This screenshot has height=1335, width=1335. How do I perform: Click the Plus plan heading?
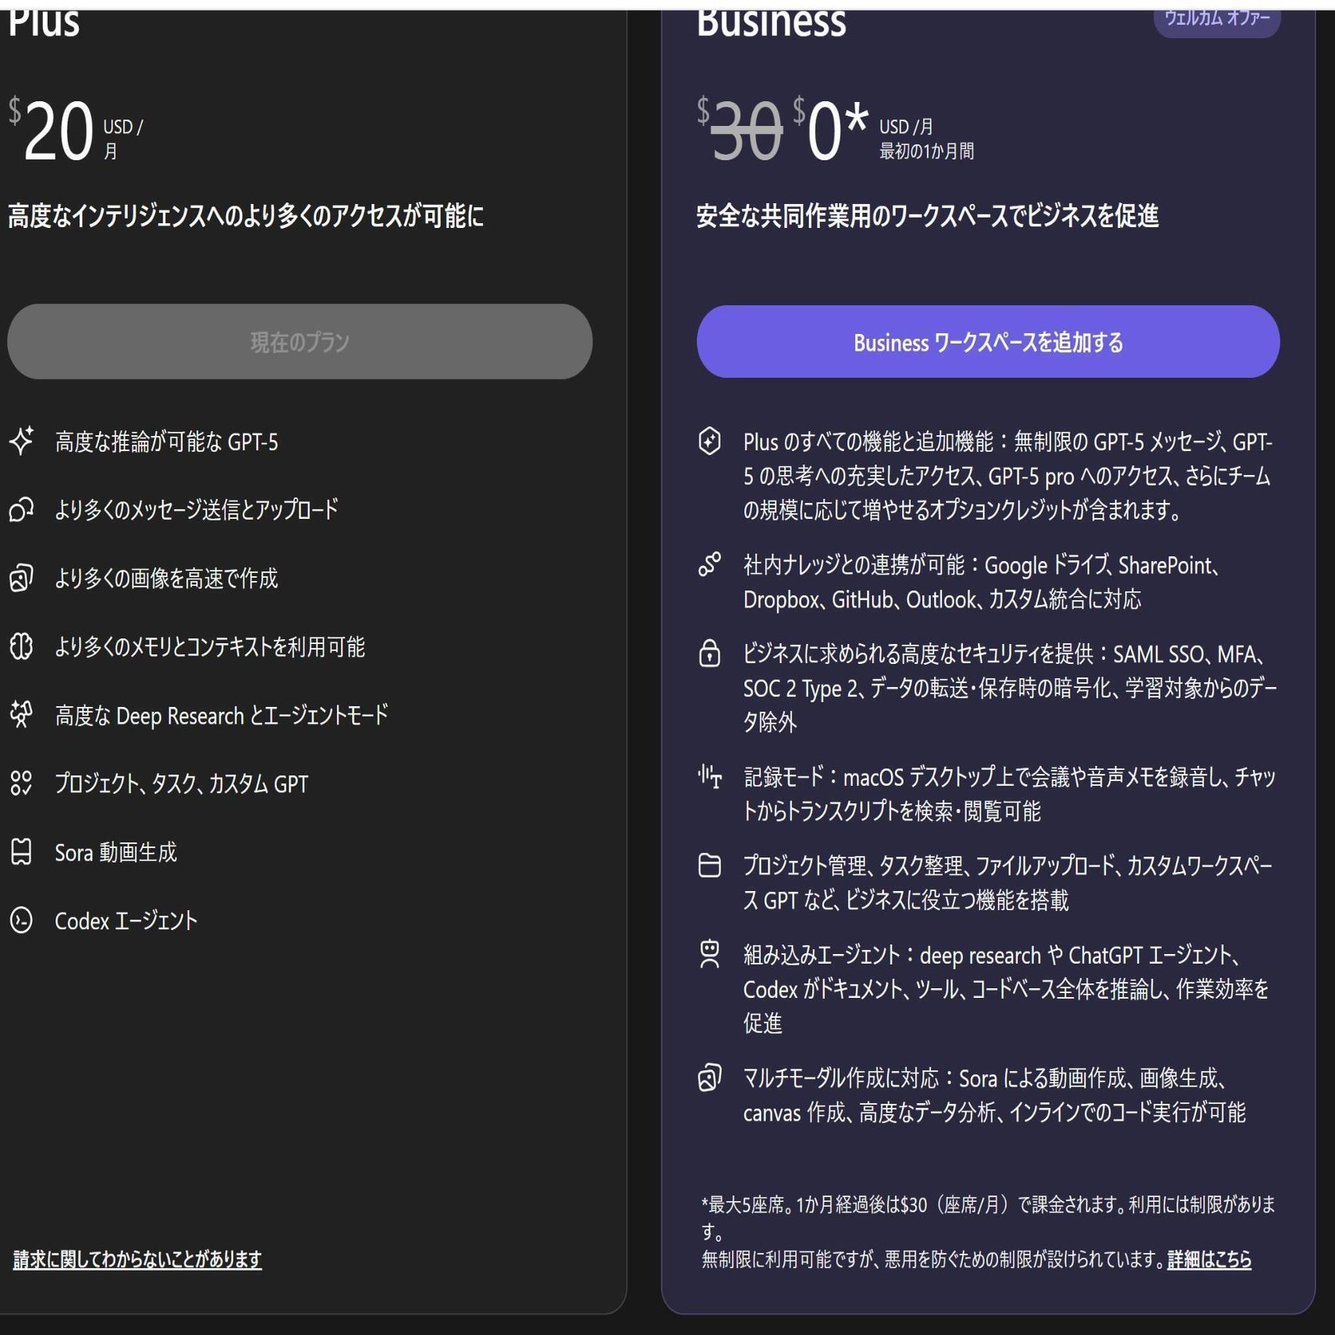point(44,22)
